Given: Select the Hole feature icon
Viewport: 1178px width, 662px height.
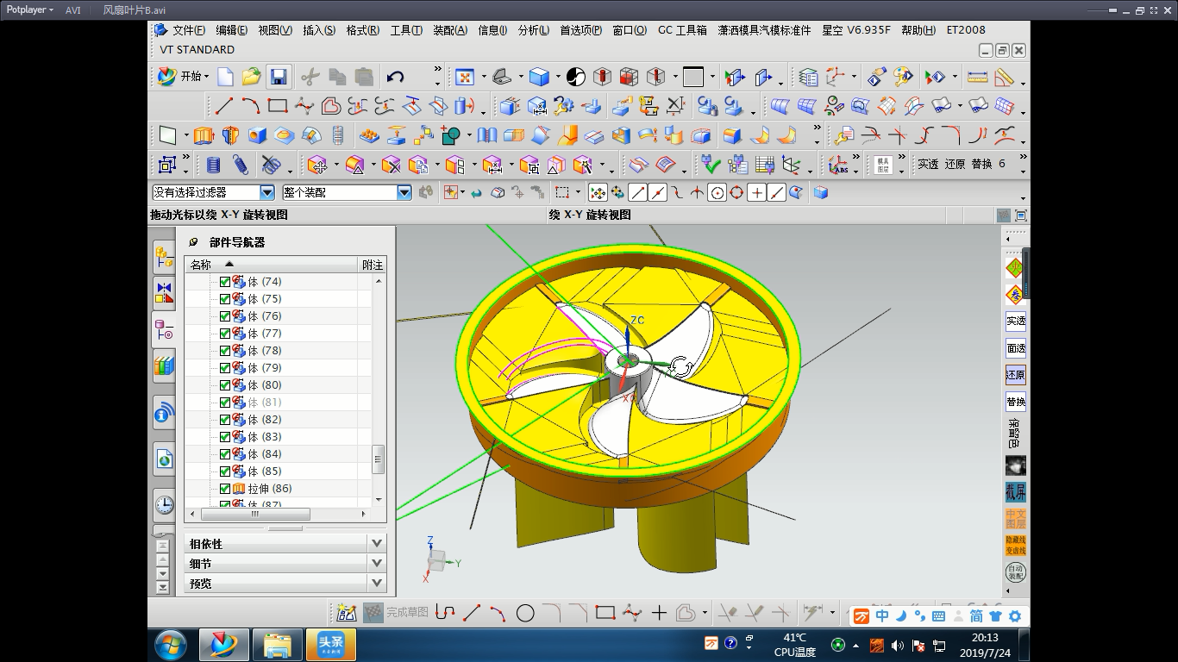Looking at the screenshot, I should point(257,135).
